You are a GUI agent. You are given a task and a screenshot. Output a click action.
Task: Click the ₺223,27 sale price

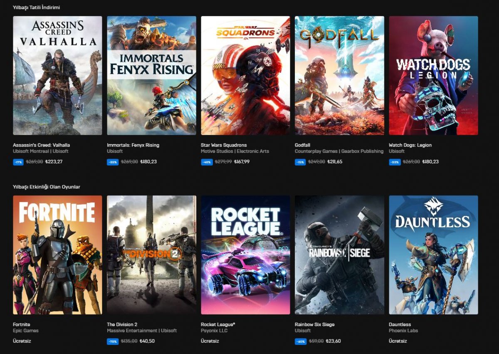click(x=54, y=162)
